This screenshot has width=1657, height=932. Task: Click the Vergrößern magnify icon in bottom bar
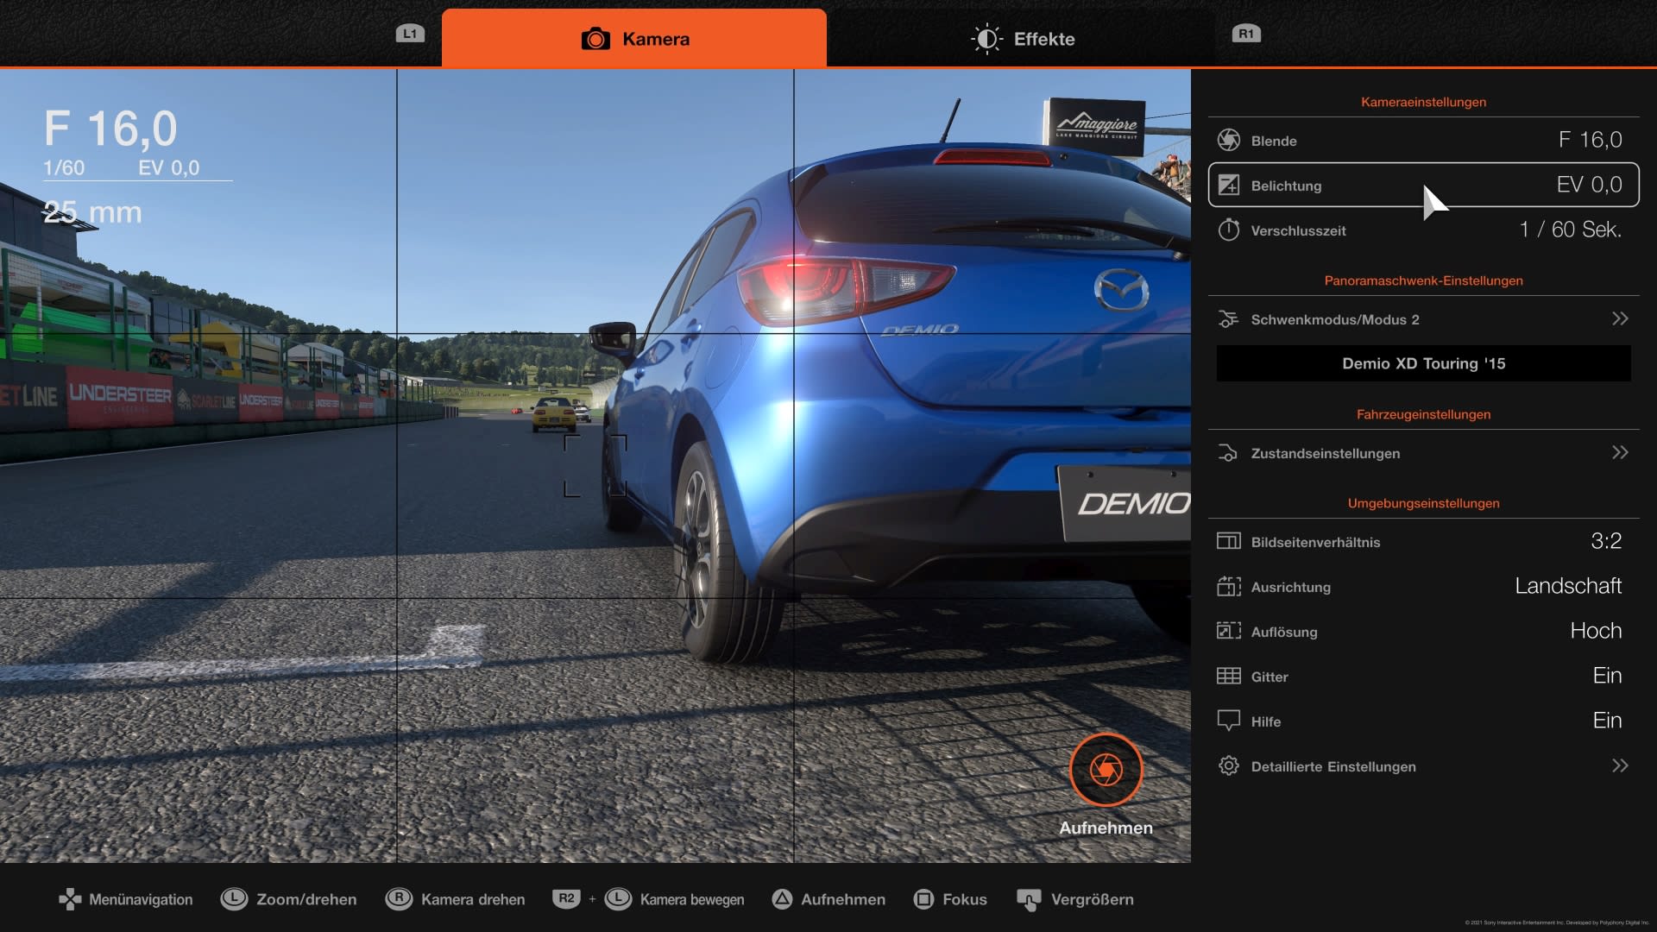(x=1028, y=899)
